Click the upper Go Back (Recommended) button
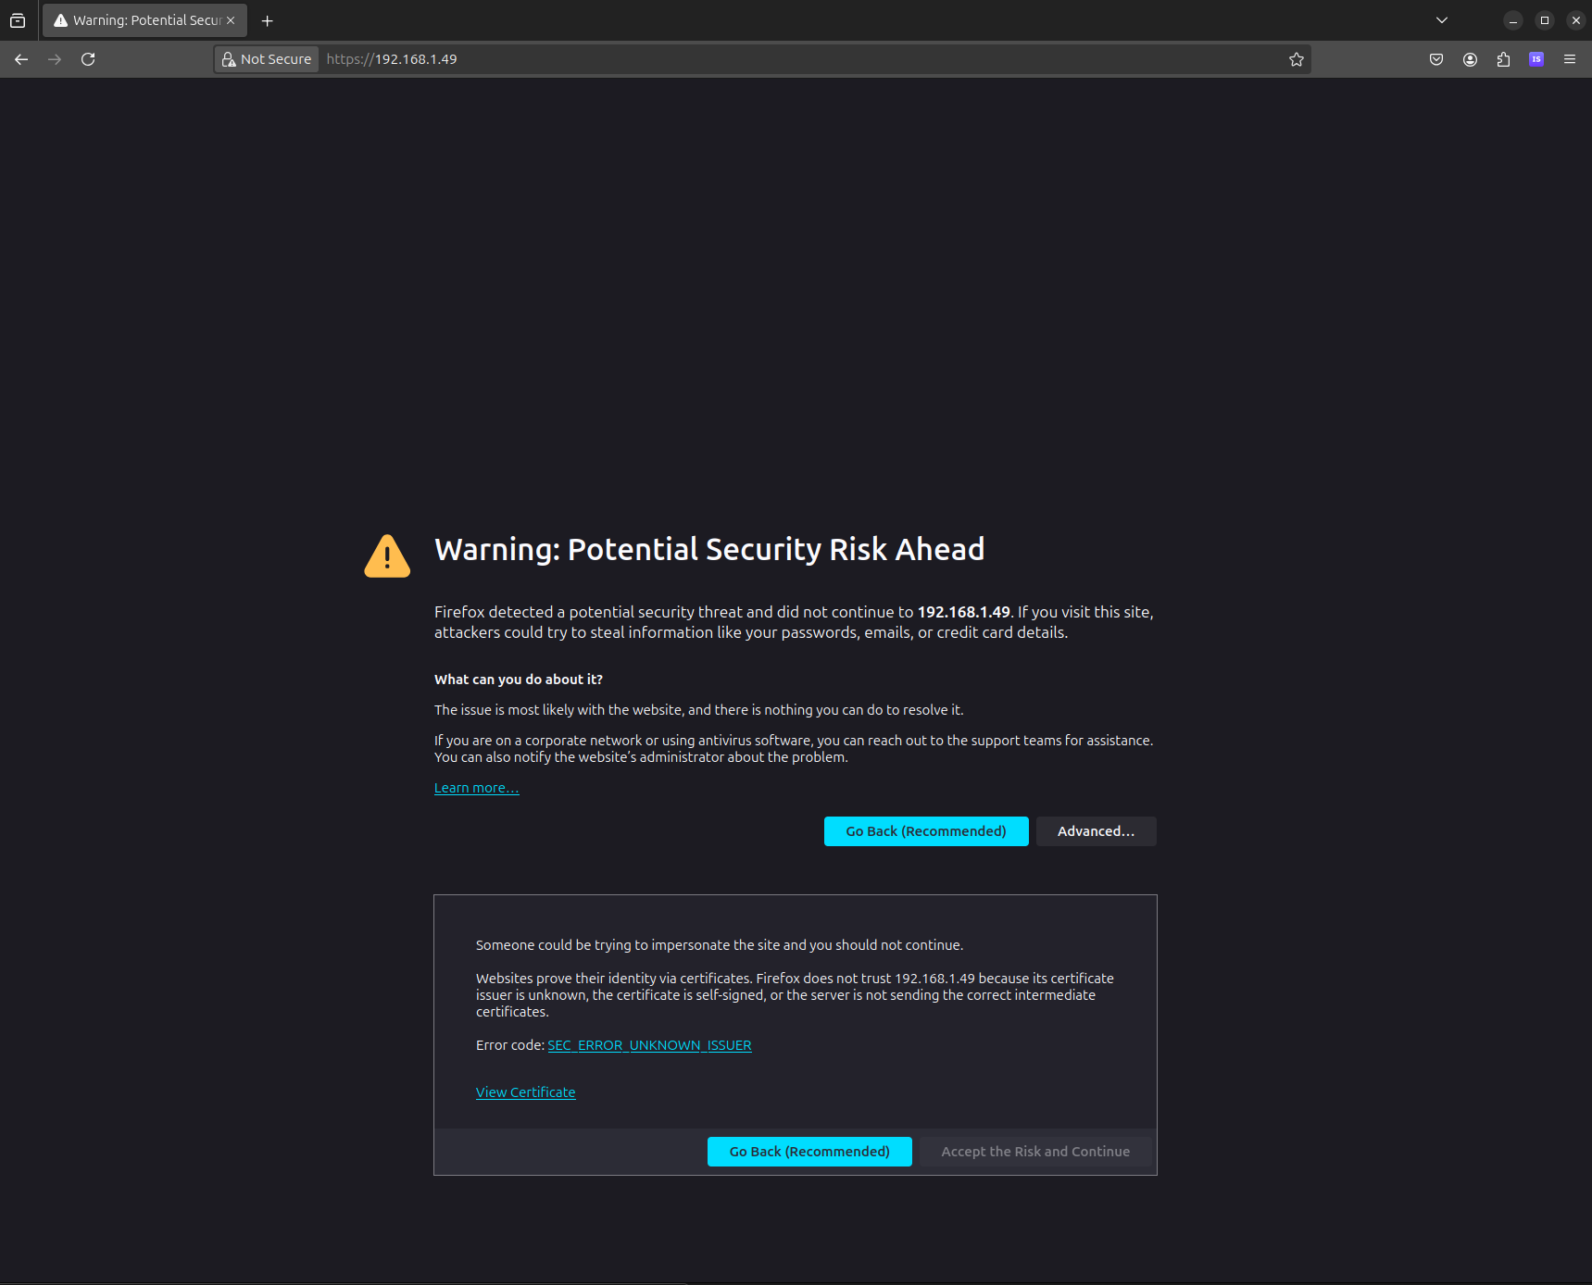 coord(925,831)
